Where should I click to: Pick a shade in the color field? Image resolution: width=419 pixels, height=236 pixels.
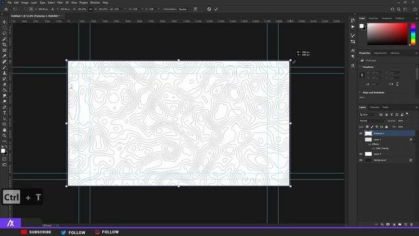(387, 33)
